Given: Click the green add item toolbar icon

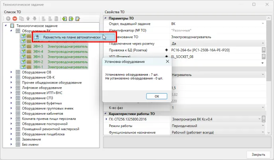Looking at the screenshot, I should [8, 18].
